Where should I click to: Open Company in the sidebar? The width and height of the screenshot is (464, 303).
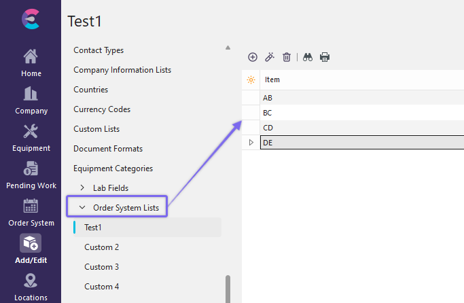click(x=31, y=100)
